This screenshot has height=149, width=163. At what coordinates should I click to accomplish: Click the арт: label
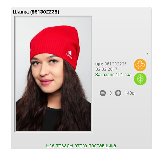99,64
